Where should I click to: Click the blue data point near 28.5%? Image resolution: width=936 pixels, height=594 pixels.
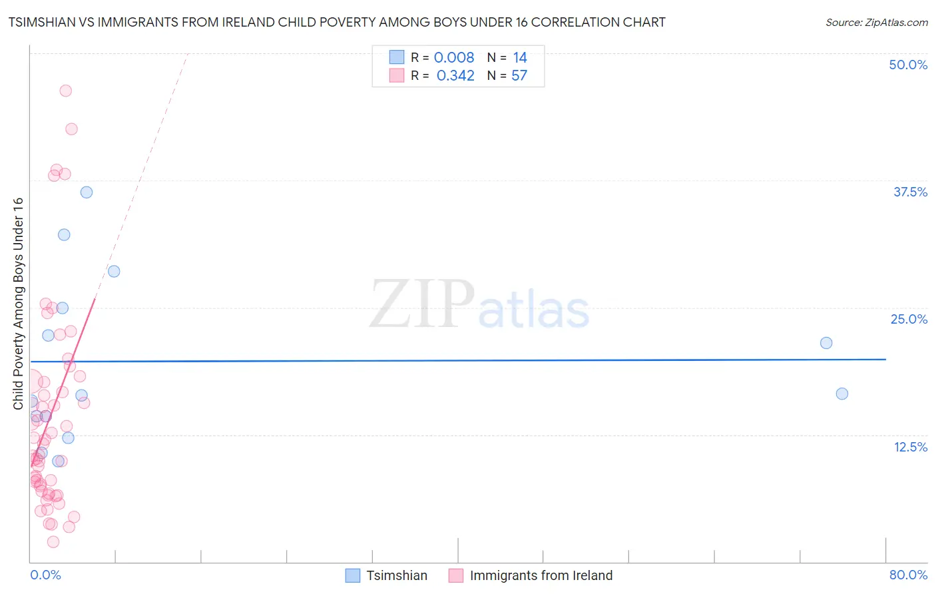coord(114,271)
